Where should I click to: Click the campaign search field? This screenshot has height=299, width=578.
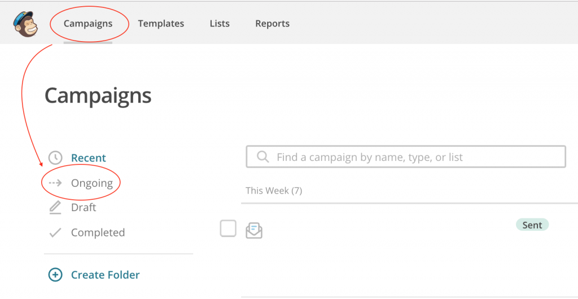[x=406, y=157]
